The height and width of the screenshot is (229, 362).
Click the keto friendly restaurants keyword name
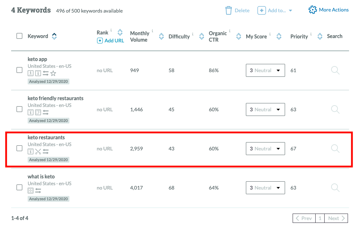[x=56, y=98]
